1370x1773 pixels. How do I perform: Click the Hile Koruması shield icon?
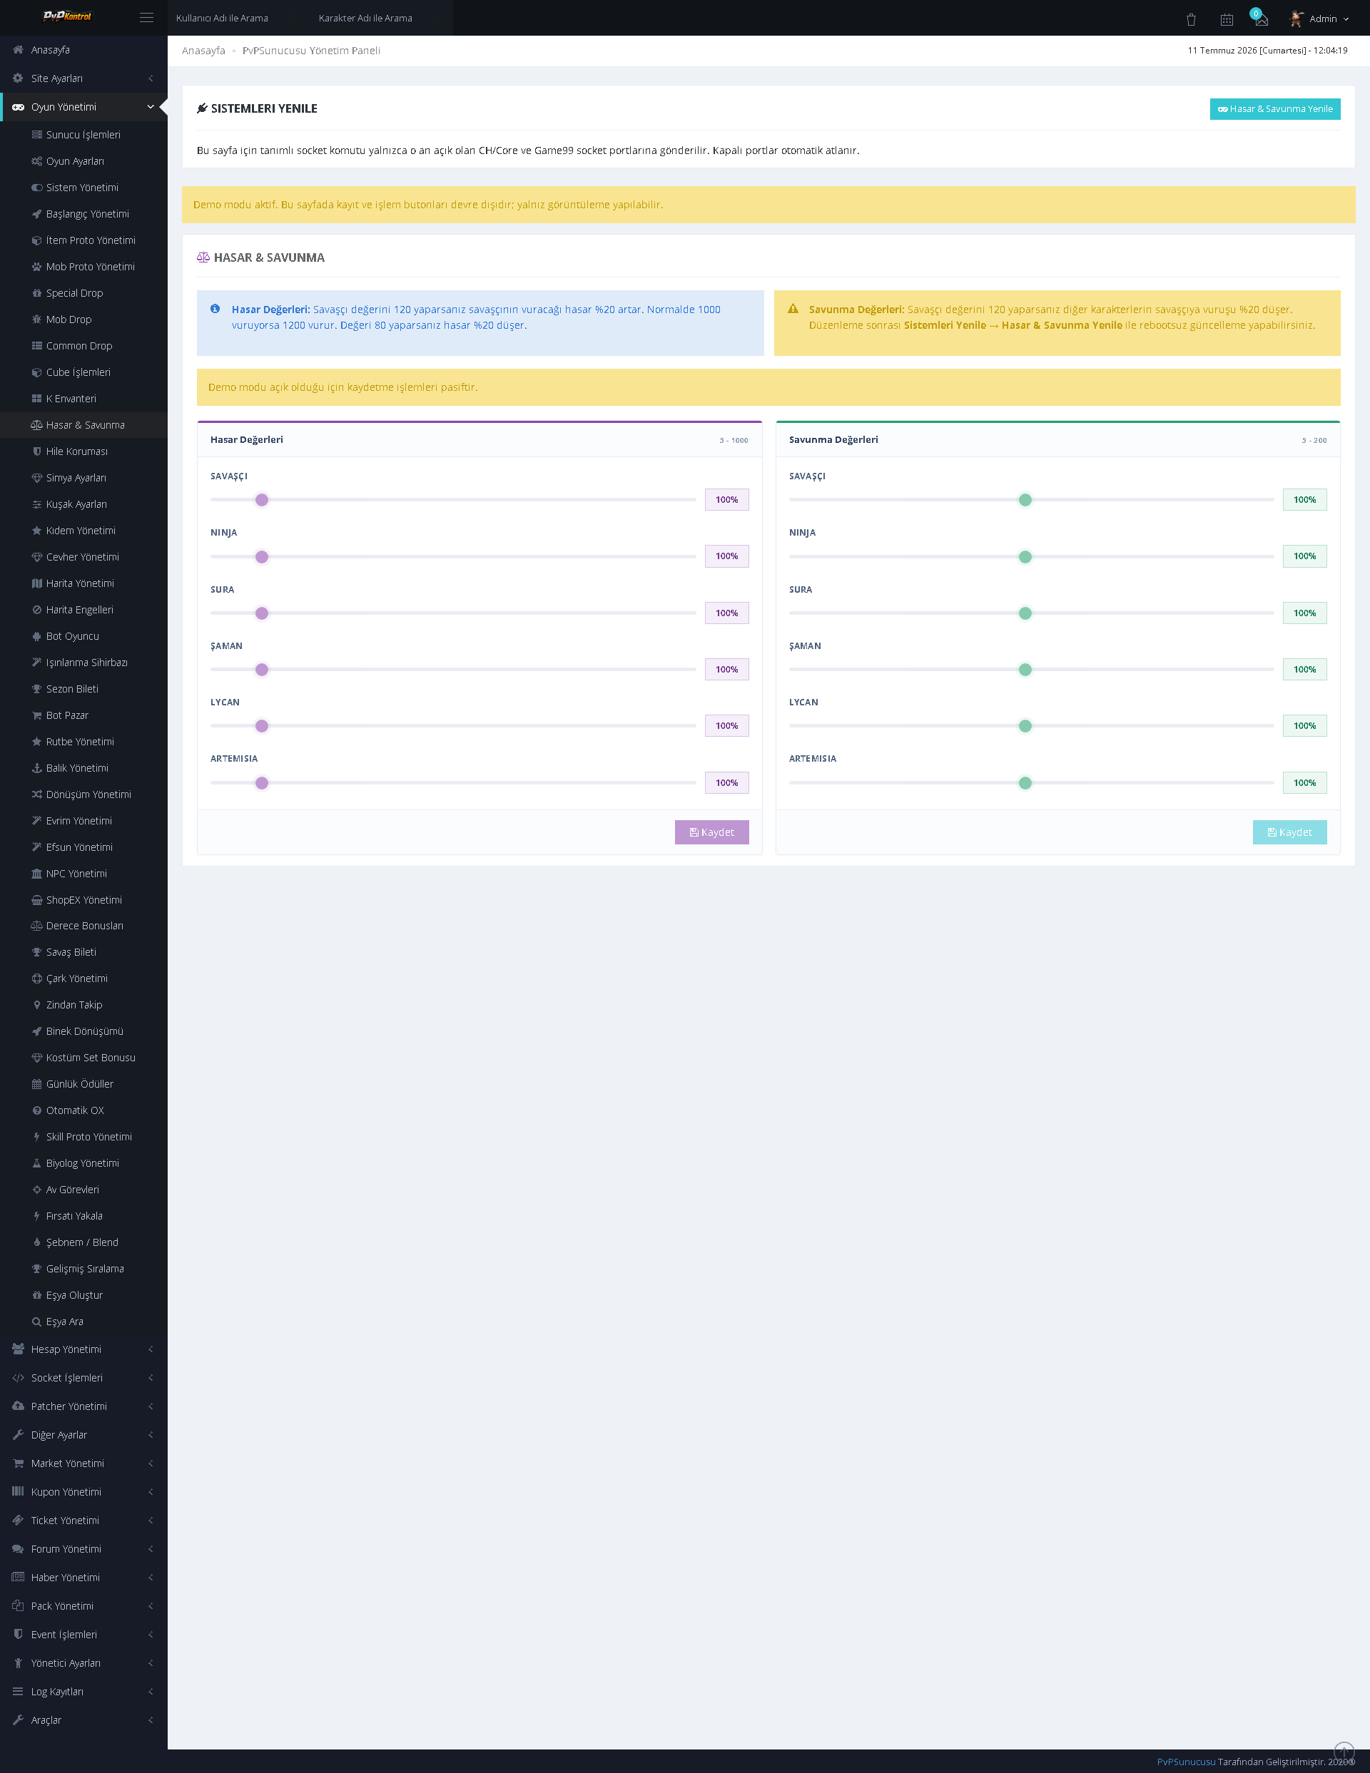click(36, 451)
